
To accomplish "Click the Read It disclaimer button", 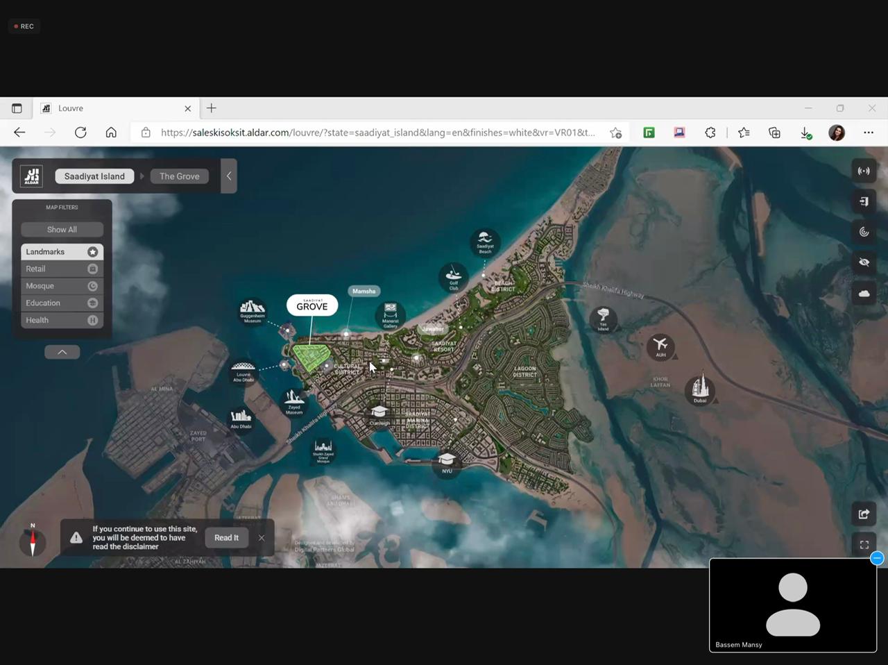I will coord(226,538).
